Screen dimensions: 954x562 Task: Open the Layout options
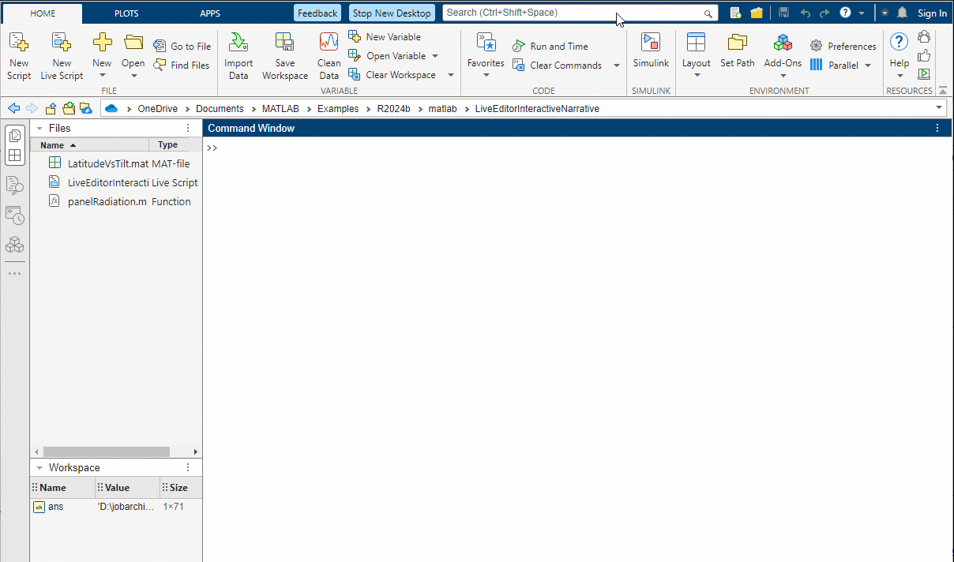pos(696,55)
